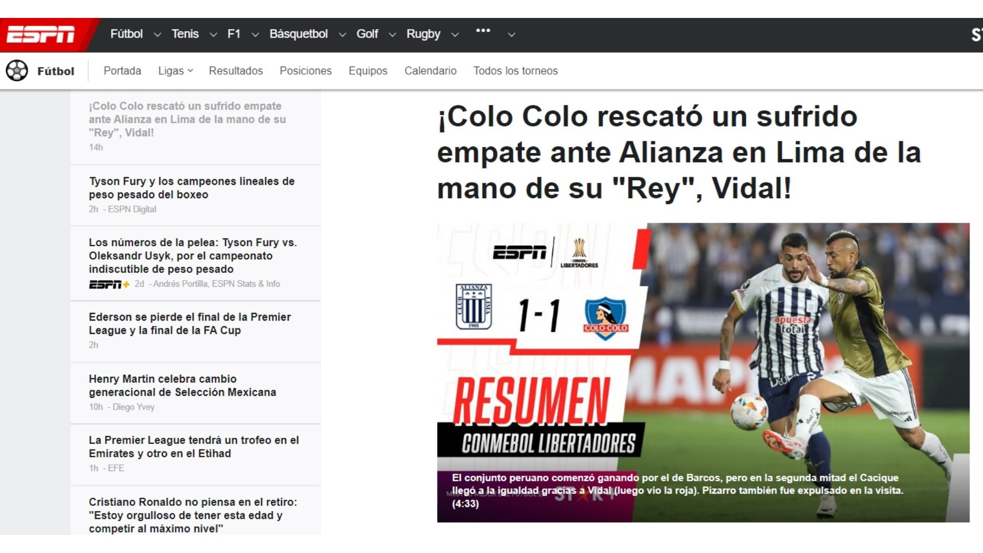
Task: Click the Libertadores trophy logo in video
Action: point(579,252)
